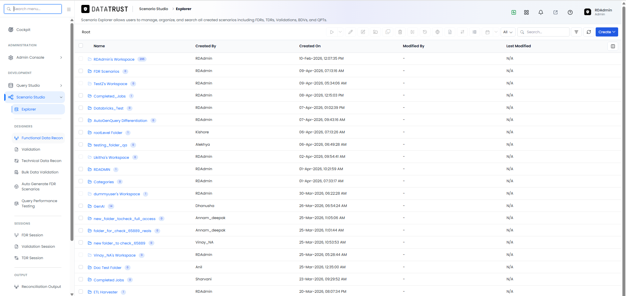Open the Create dropdown button

(x=607, y=32)
